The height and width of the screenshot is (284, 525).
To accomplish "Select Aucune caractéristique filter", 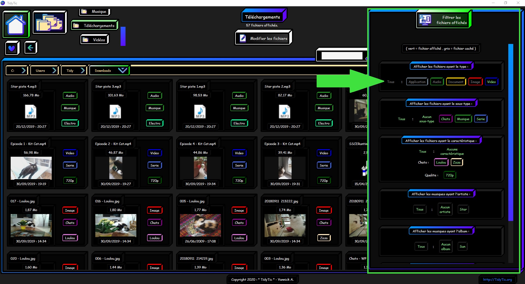I will pos(452,152).
